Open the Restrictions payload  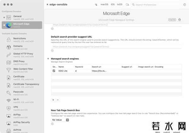22,40
